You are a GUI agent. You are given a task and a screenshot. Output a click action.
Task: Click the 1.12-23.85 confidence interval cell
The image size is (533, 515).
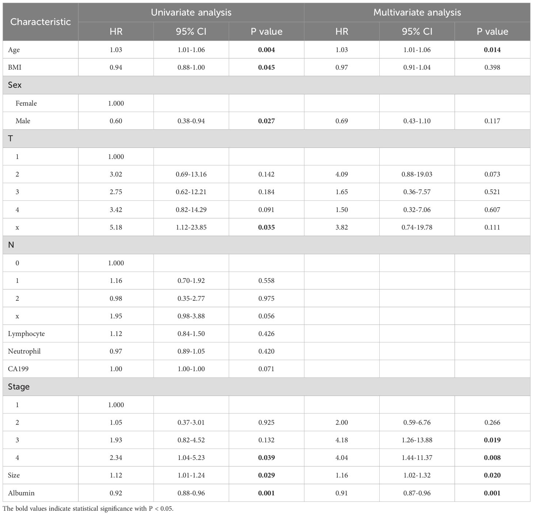click(191, 227)
